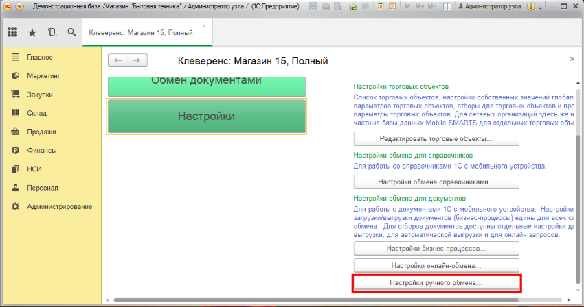Image resolution: width=584 pixels, height=307 pixels.
Task: Close the Клеверенс: Магазин 15 tab
Action: (204, 25)
